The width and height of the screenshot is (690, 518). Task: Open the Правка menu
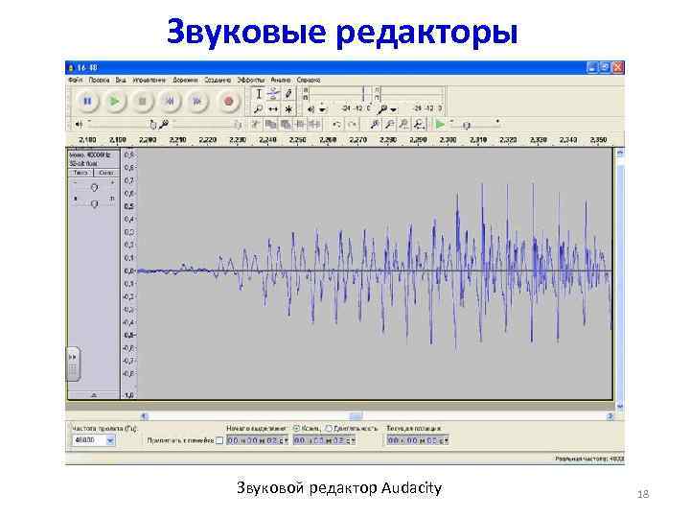(x=99, y=81)
